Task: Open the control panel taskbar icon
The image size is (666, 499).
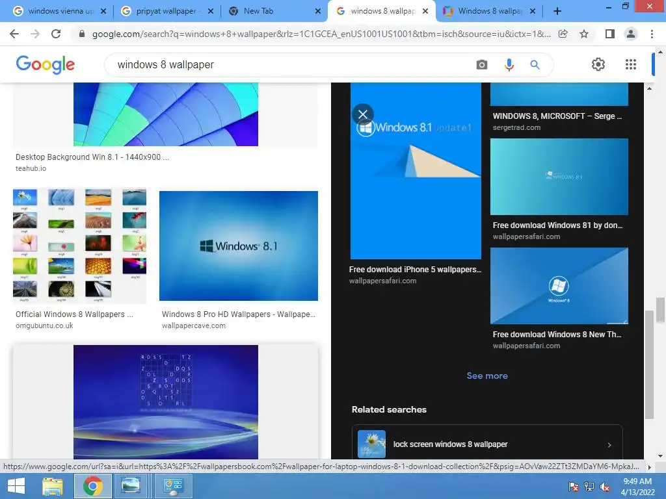Action: (x=173, y=486)
